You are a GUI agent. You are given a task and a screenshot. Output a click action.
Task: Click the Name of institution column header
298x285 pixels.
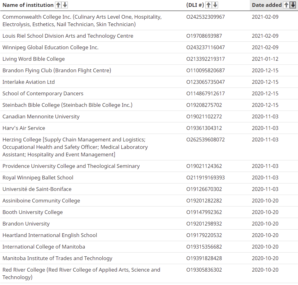point(28,5)
